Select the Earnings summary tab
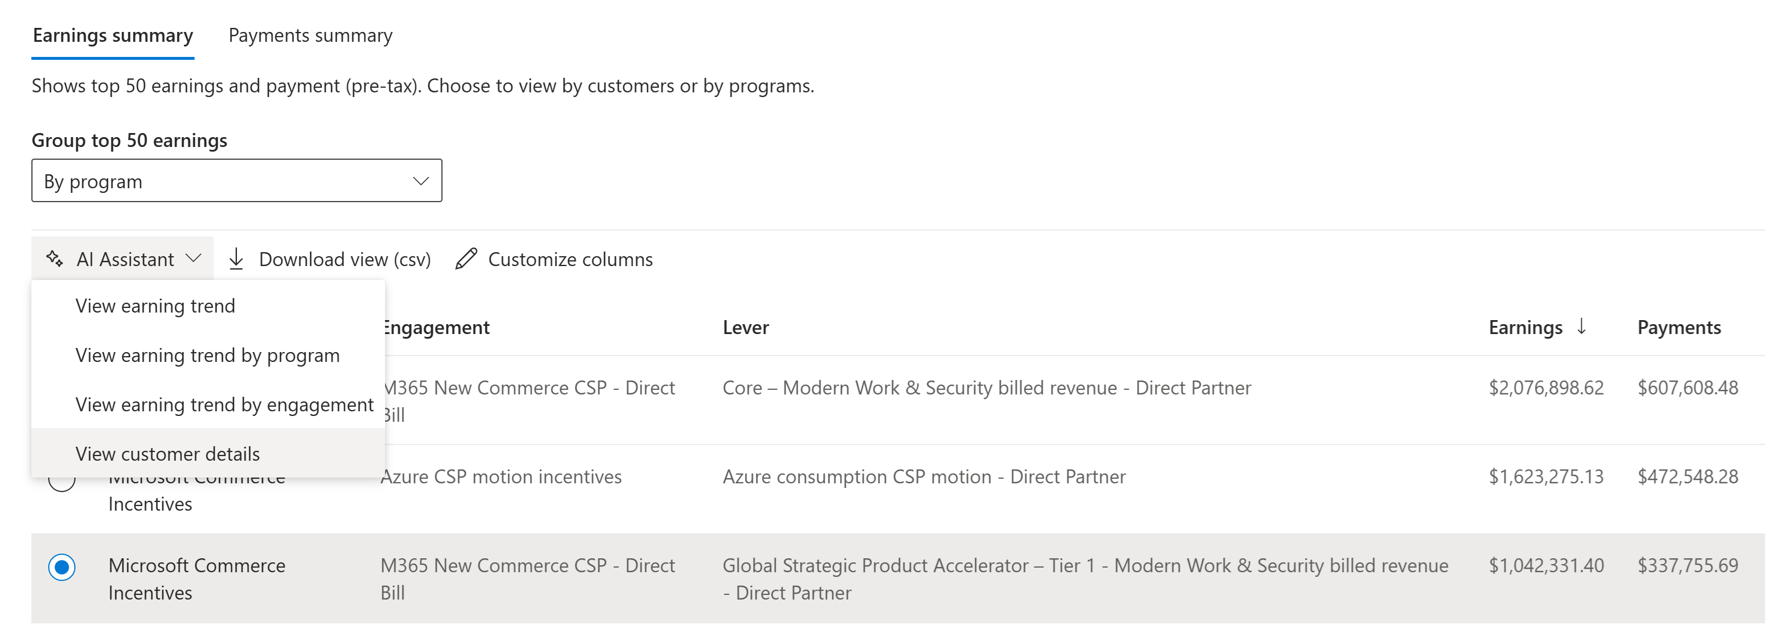The width and height of the screenshot is (1777, 628). pyautogui.click(x=113, y=35)
